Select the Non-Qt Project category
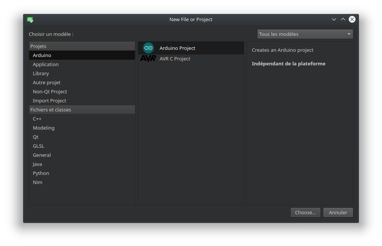 tap(82, 91)
